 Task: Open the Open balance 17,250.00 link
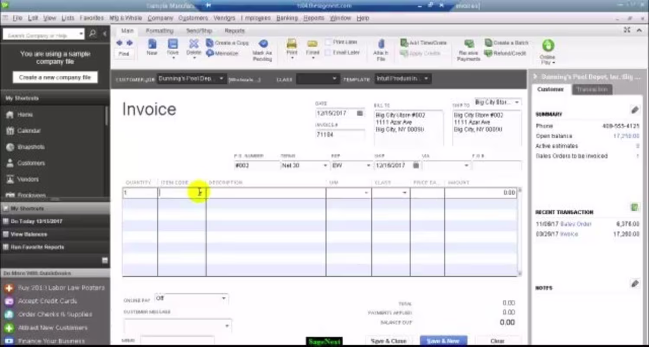coord(626,136)
